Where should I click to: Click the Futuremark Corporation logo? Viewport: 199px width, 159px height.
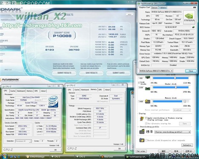click(x=10, y=80)
